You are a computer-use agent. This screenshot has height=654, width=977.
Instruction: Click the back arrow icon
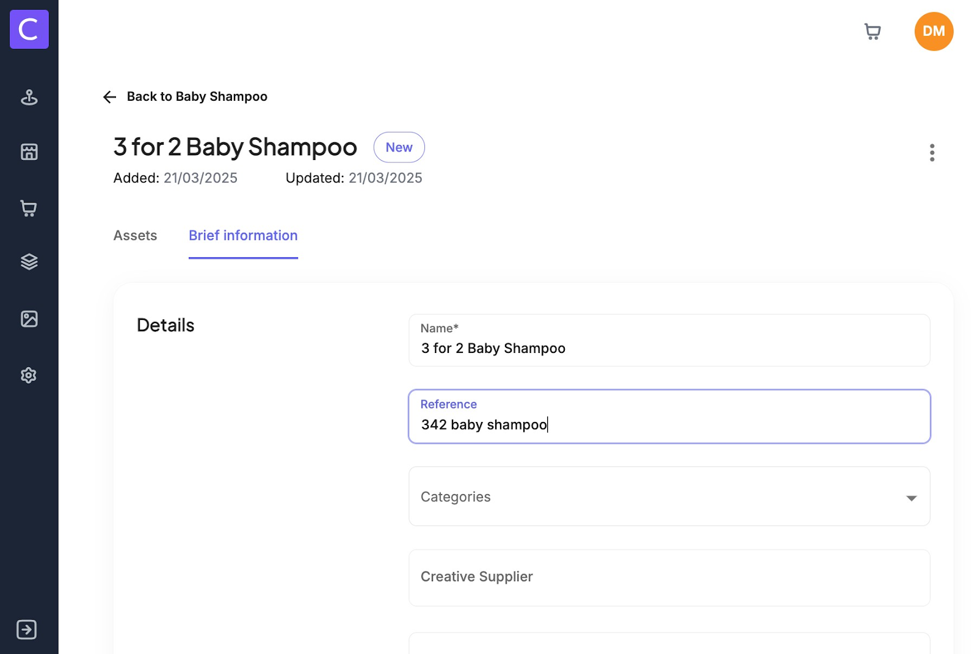(110, 97)
